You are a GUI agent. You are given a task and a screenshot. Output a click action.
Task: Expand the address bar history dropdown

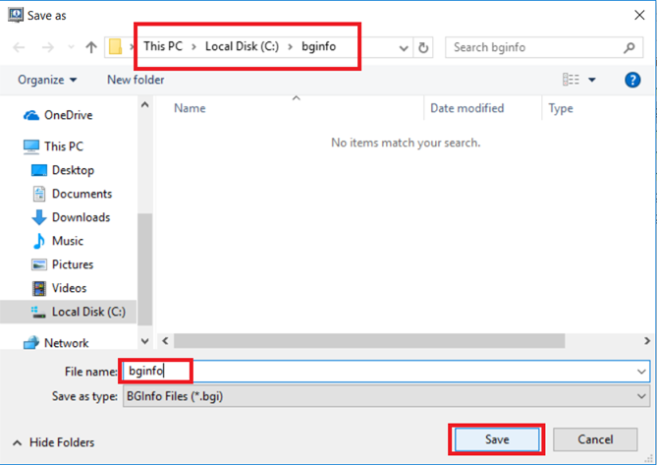click(404, 47)
